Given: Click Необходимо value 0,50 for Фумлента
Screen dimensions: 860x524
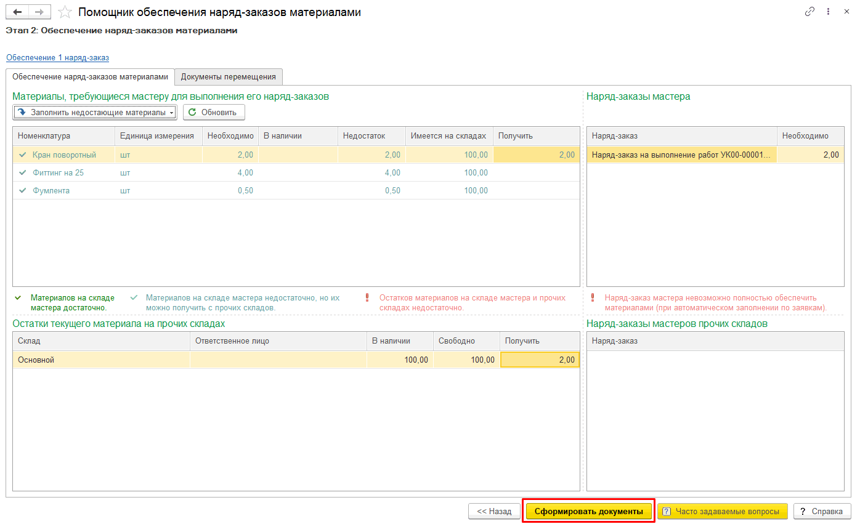Looking at the screenshot, I should 245,190.
